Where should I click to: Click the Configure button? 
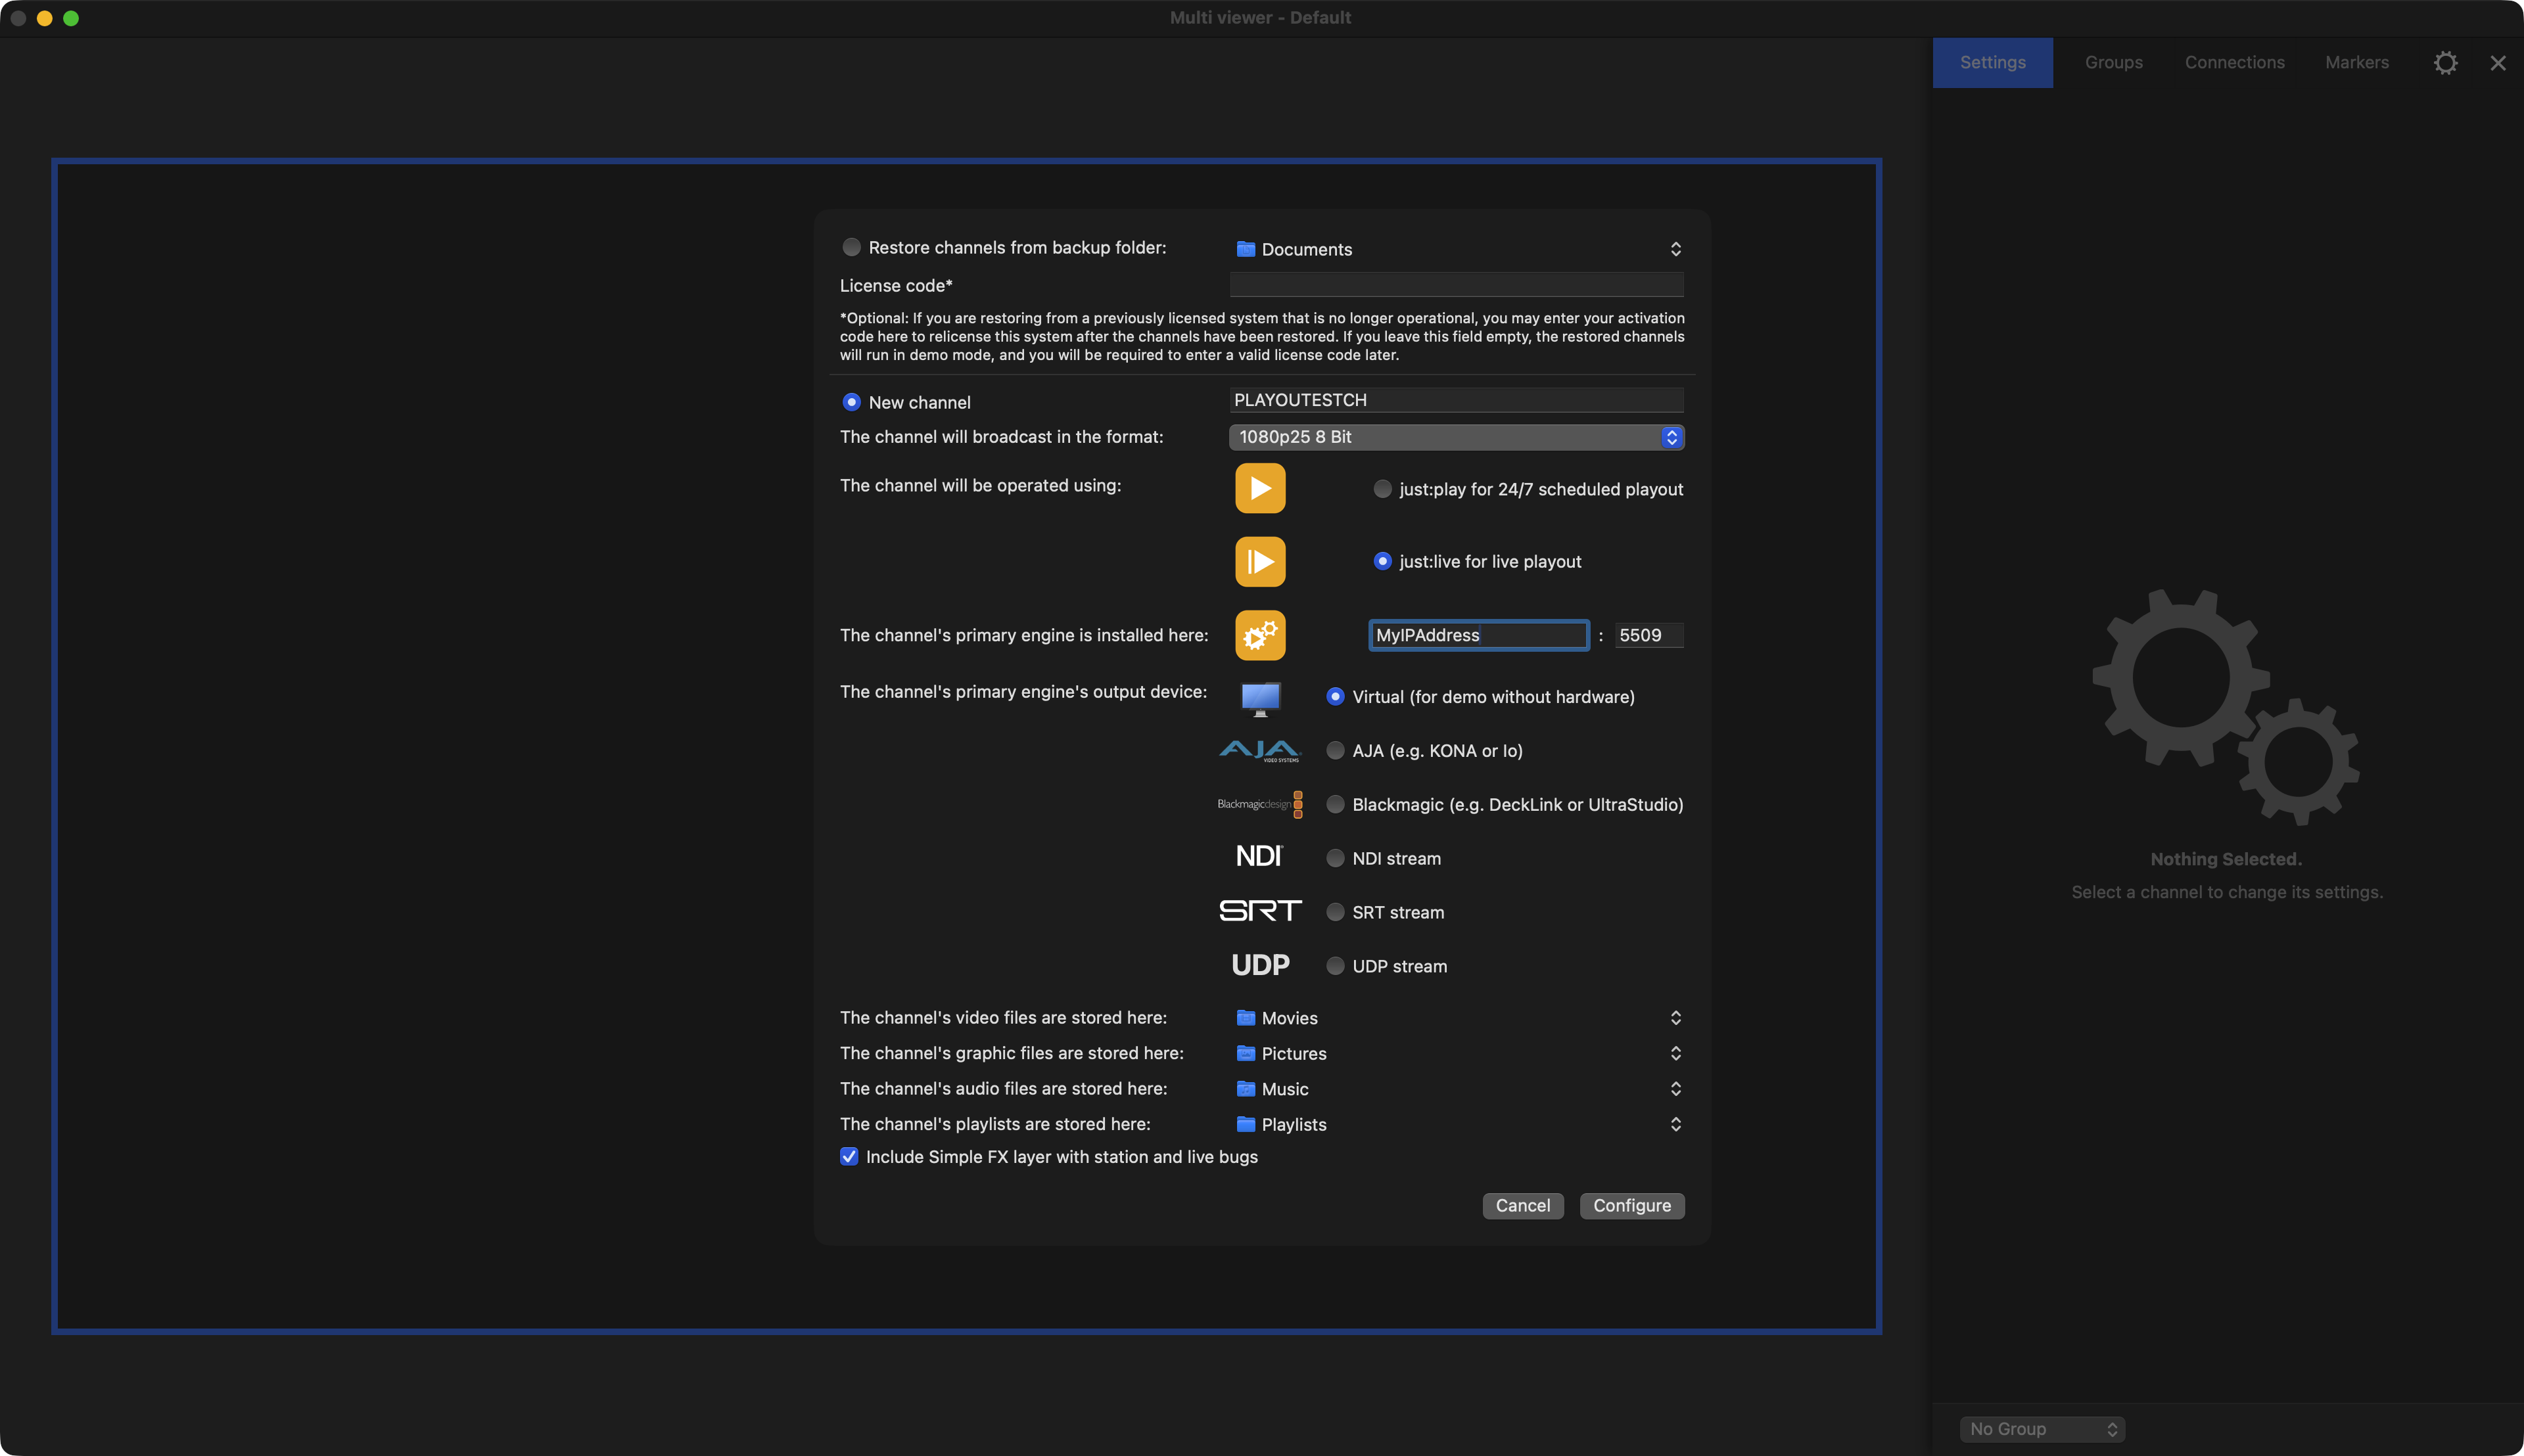[x=1631, y=1206]
